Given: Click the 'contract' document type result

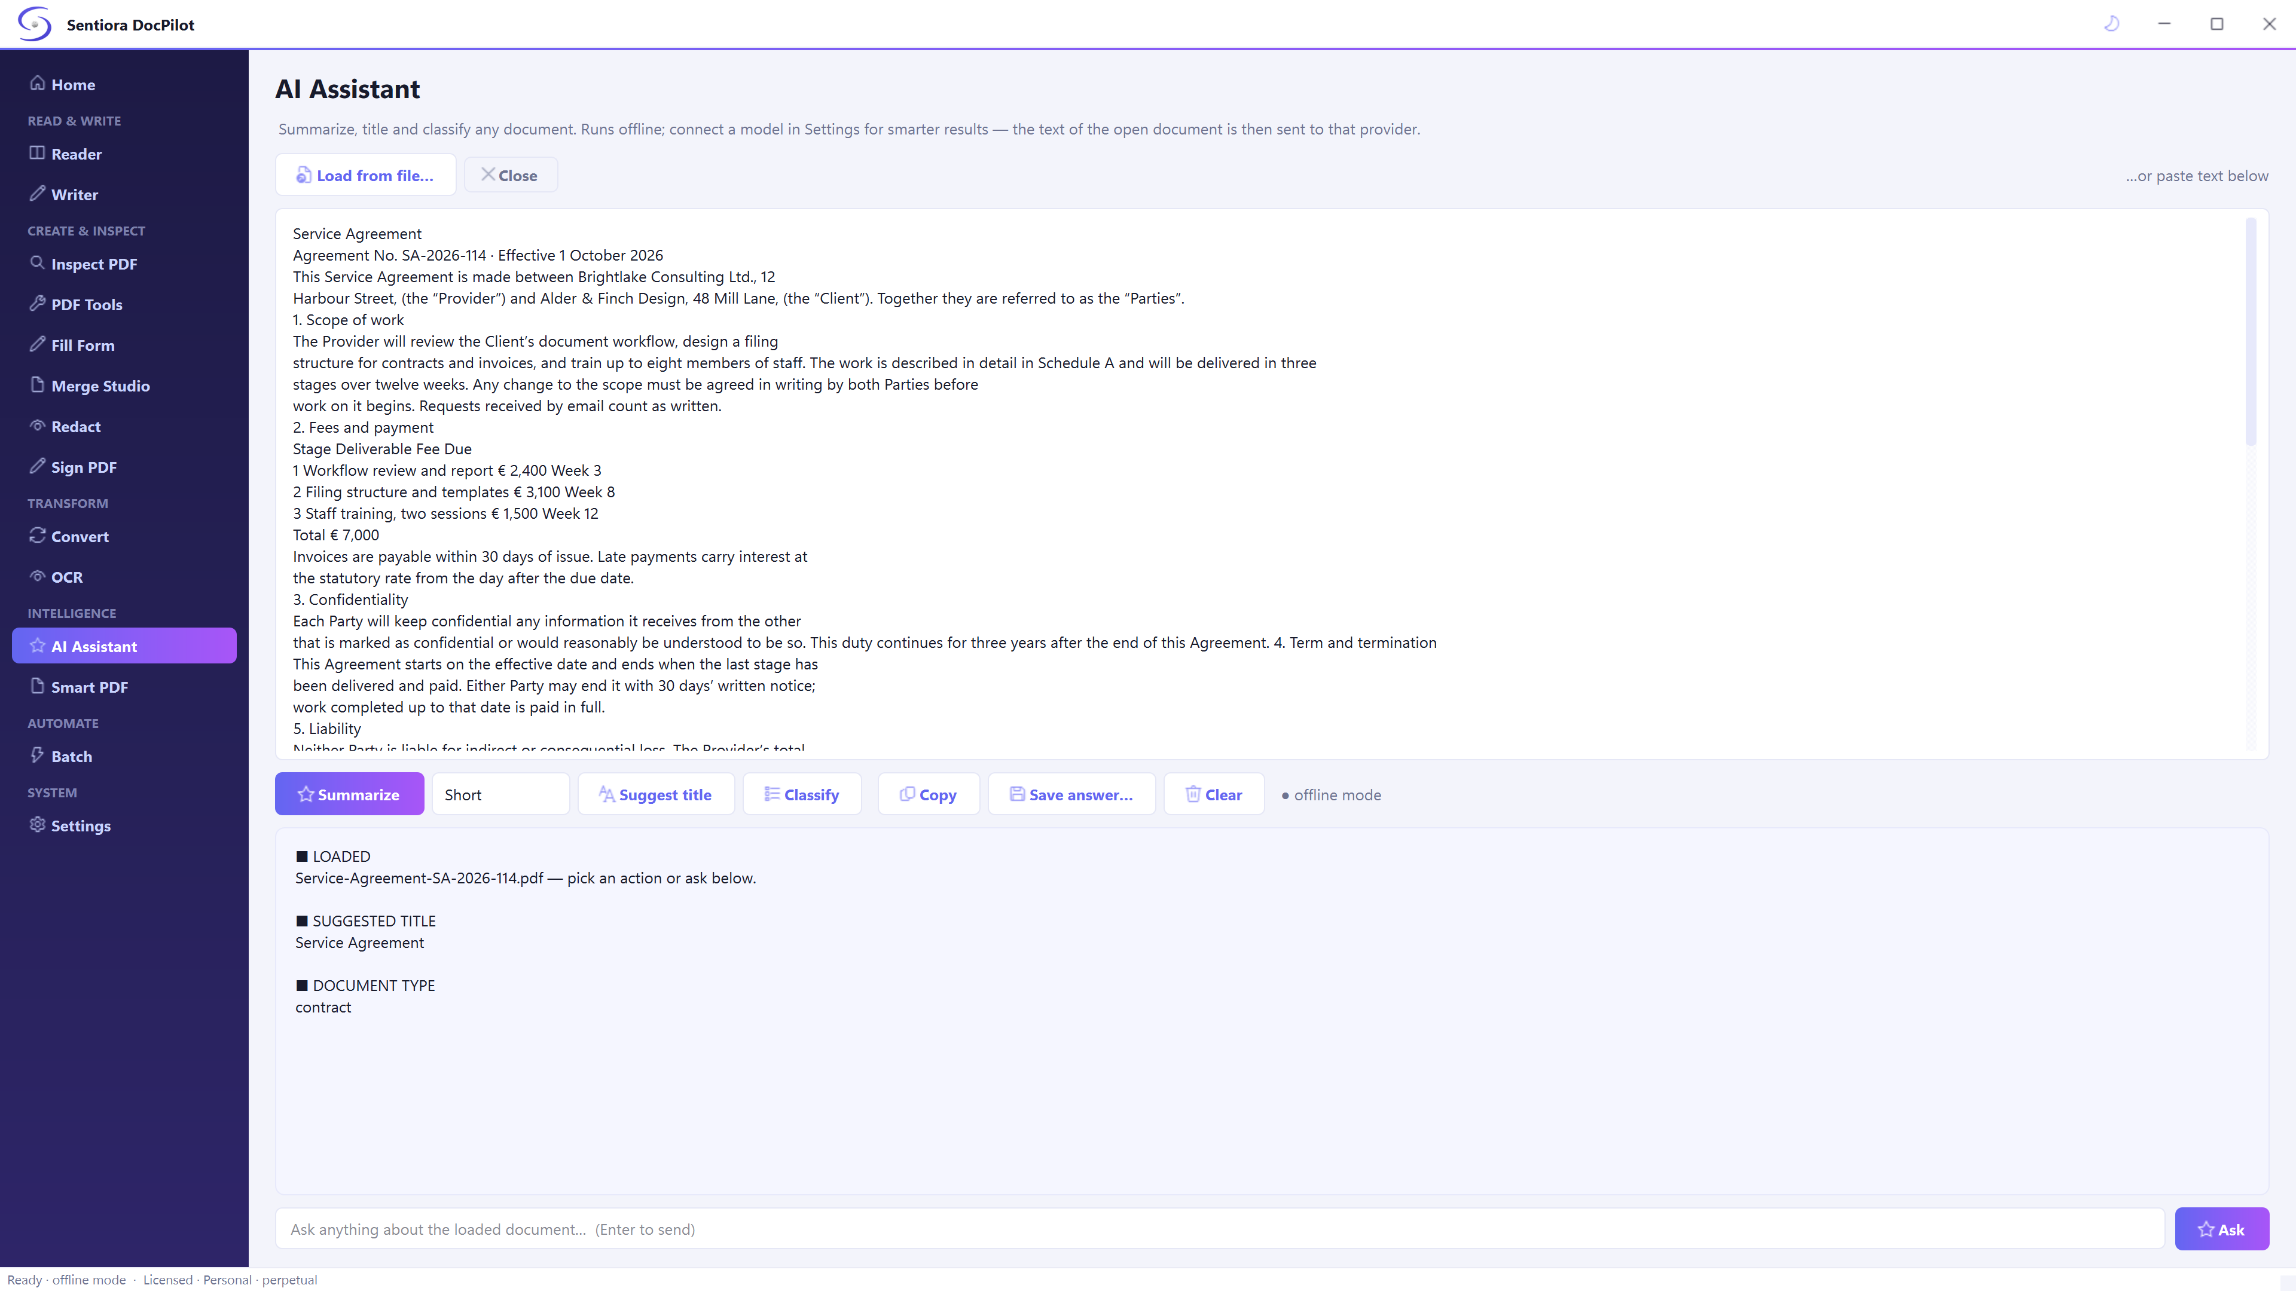Looking at the screenshot, I should tap(323, 1007).
